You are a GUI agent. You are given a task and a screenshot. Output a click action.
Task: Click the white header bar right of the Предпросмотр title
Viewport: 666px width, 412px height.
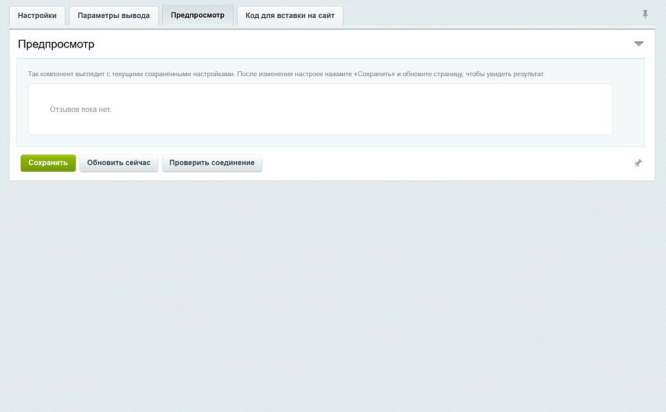(361, 44)
